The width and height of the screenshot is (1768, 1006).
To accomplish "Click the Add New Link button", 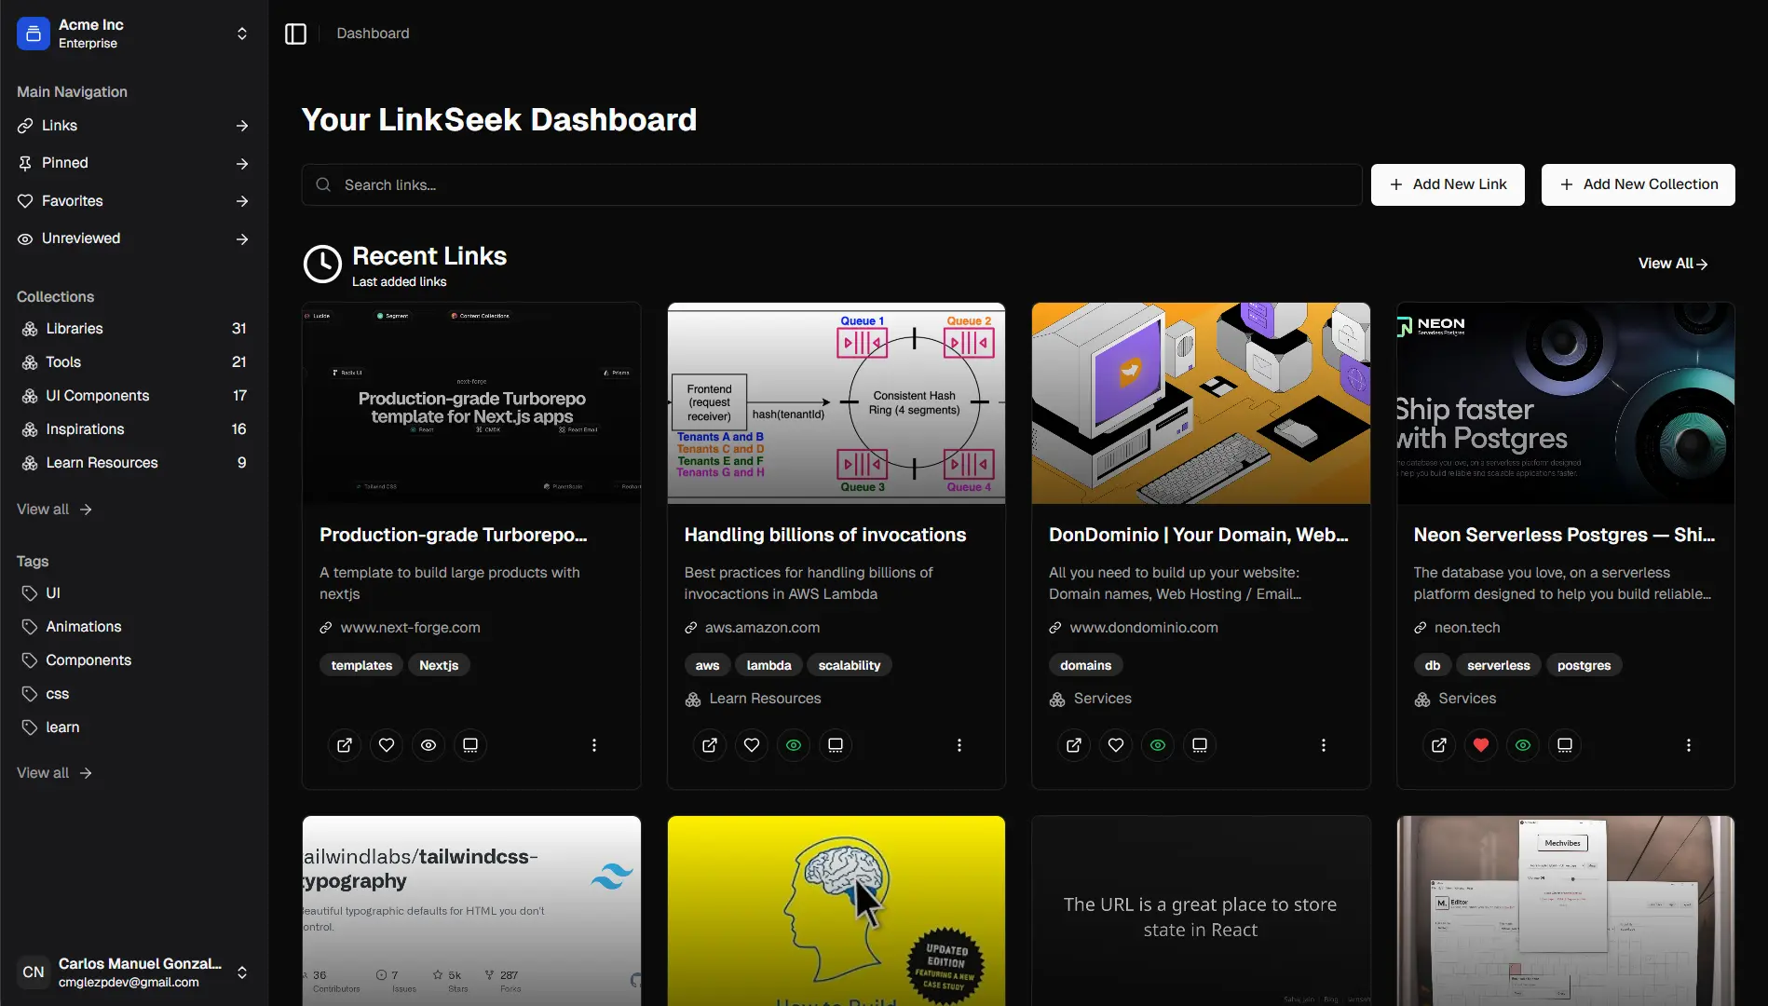I will [x=1447, y=184].
